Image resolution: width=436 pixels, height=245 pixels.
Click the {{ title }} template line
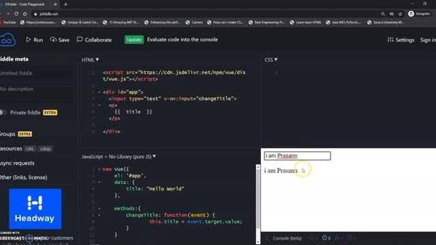tap(134, 112)
